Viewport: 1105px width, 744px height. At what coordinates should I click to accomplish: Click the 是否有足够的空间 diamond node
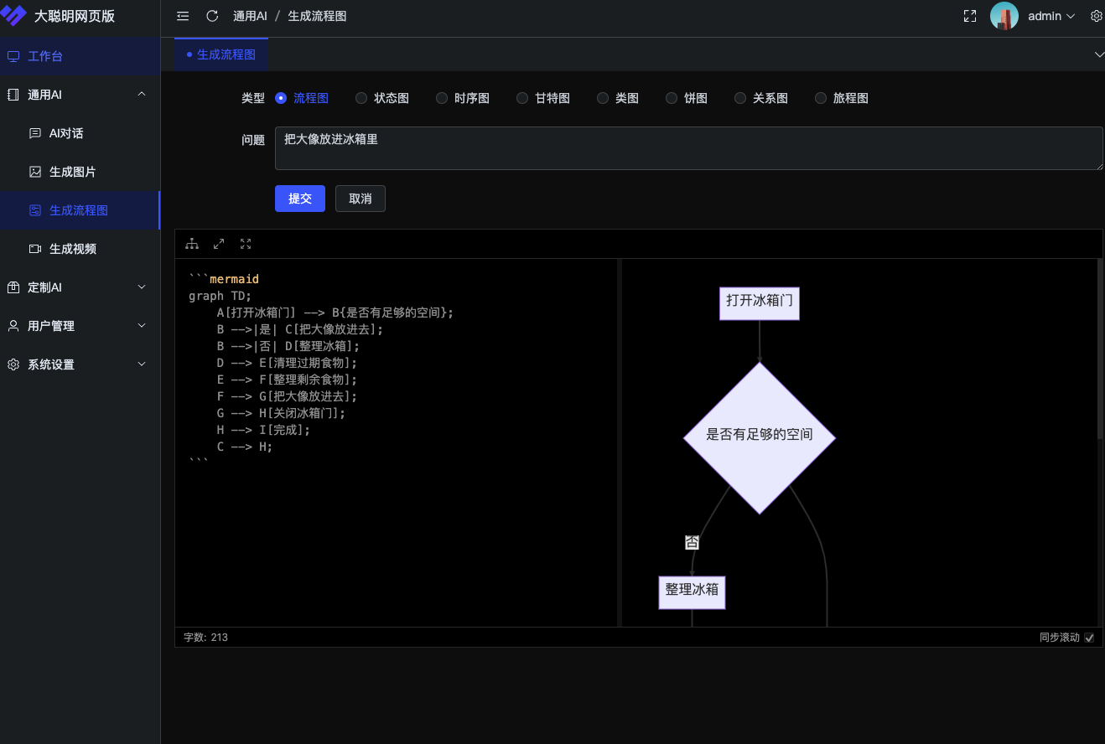(x=760, y=437)
